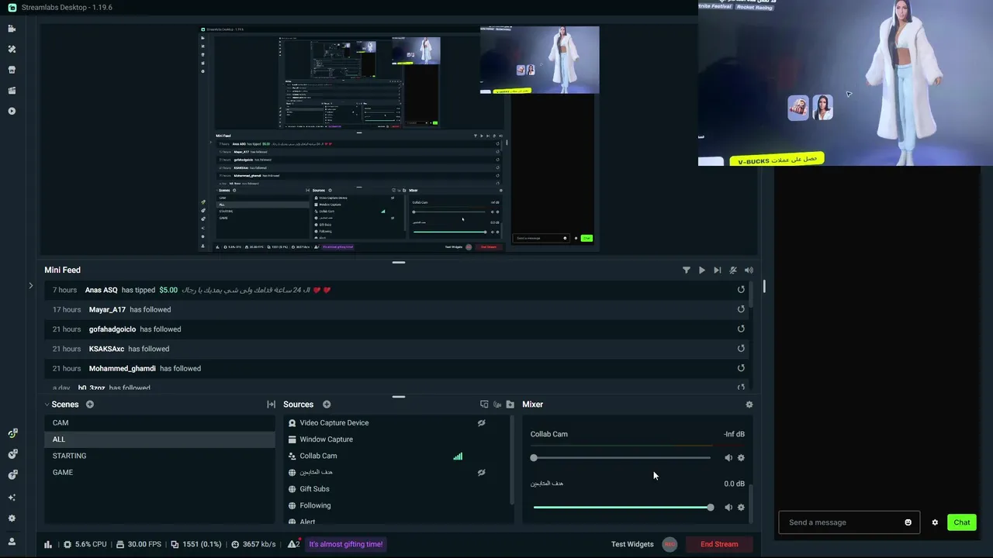Toggle studio mode icon in Sources header
Viewport: 993px width, 558px height.
(484, 405)
